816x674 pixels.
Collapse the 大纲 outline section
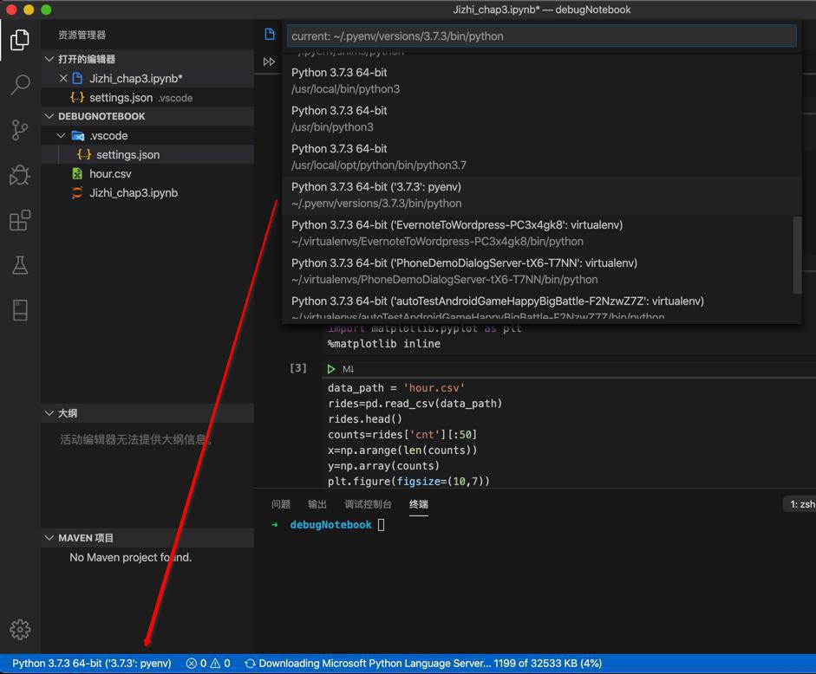pos(49,413)
